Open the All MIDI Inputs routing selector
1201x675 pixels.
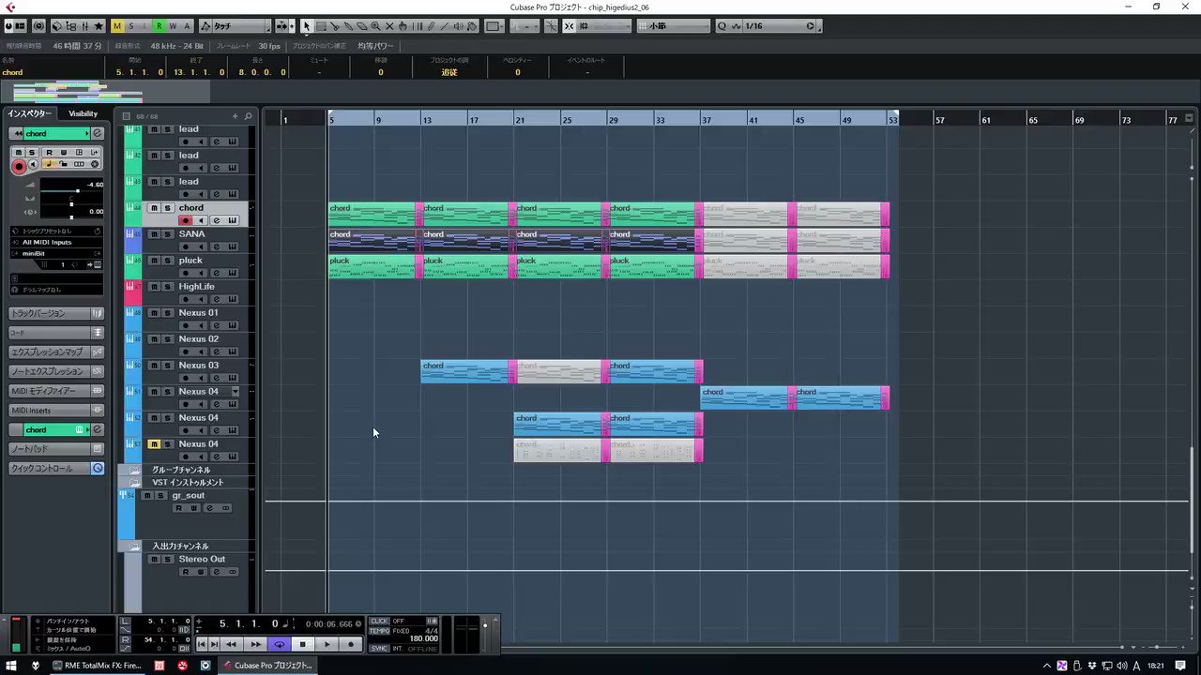[x=56, y=242]
